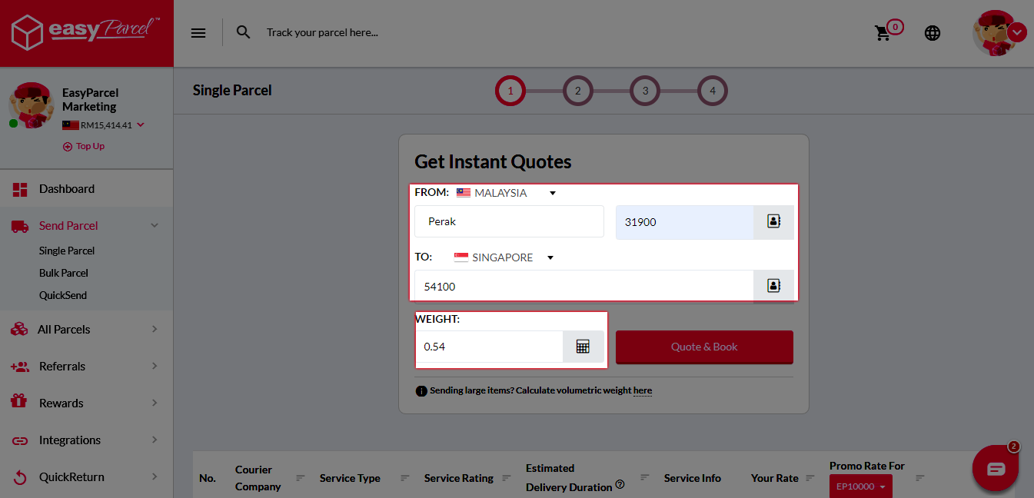The image size is (1034, 498).
Task: Go to step 1 in progress indicator
Action: pyautogui.click(x=510, y=91)
